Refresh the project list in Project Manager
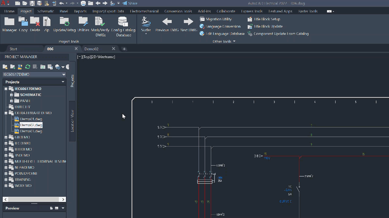 click(27, 67)
